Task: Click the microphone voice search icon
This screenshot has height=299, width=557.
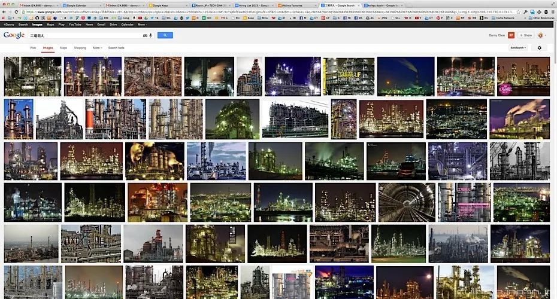Action: tap(150, 35)
